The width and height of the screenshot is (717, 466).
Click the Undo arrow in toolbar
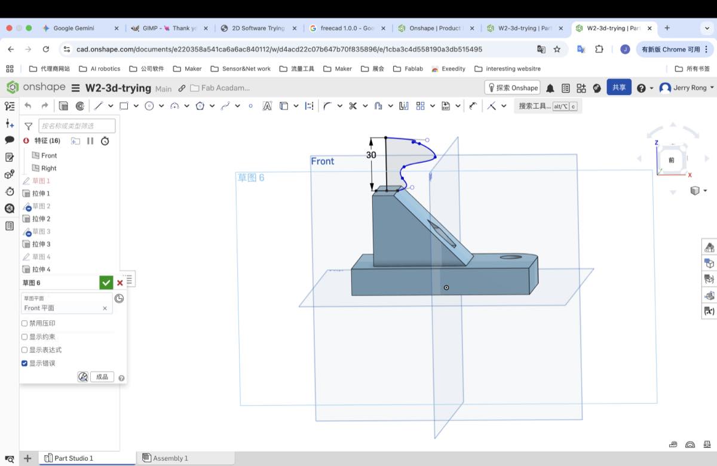point(27,106)
